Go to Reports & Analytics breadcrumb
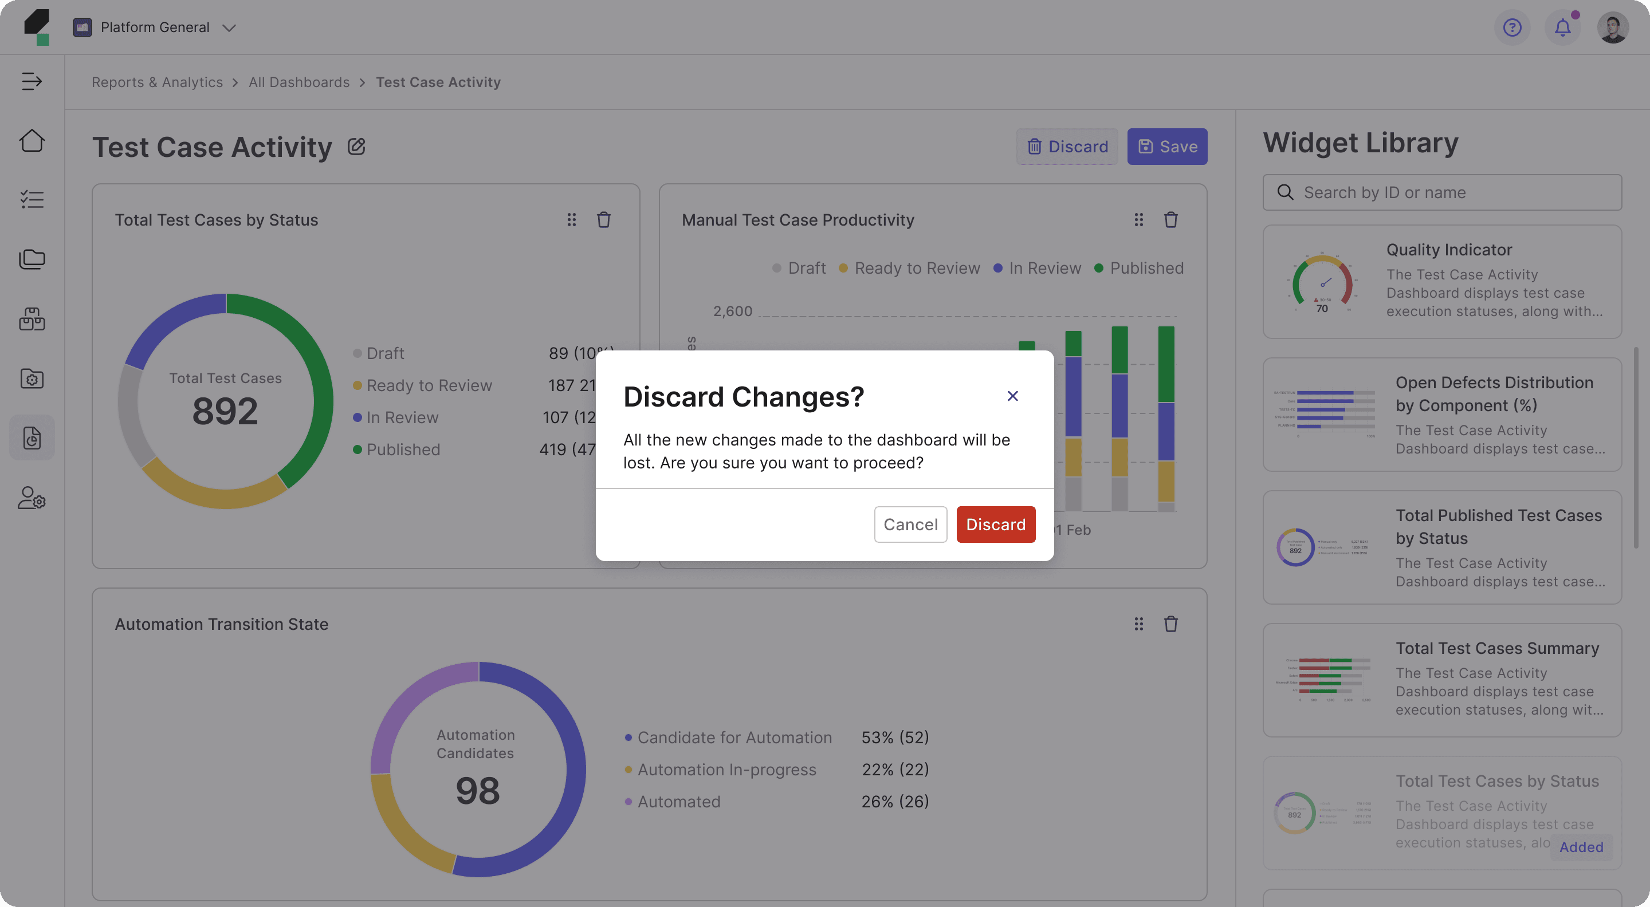1650x907 pixels. tap(157, 82)
